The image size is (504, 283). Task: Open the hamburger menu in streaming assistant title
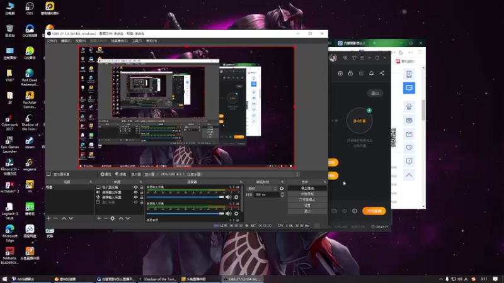coord(362,58)
